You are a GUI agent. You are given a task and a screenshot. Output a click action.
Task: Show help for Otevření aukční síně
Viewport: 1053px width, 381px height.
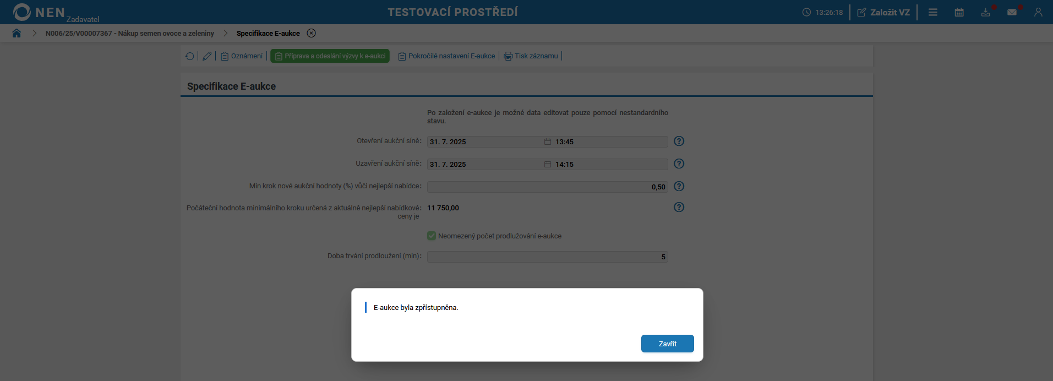pos(679,141)
